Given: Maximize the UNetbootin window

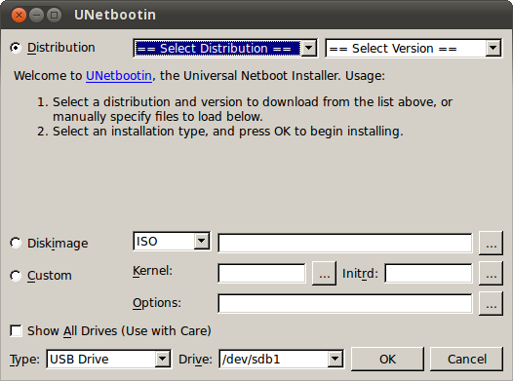Looking at the screenshot, I should 54,15.
